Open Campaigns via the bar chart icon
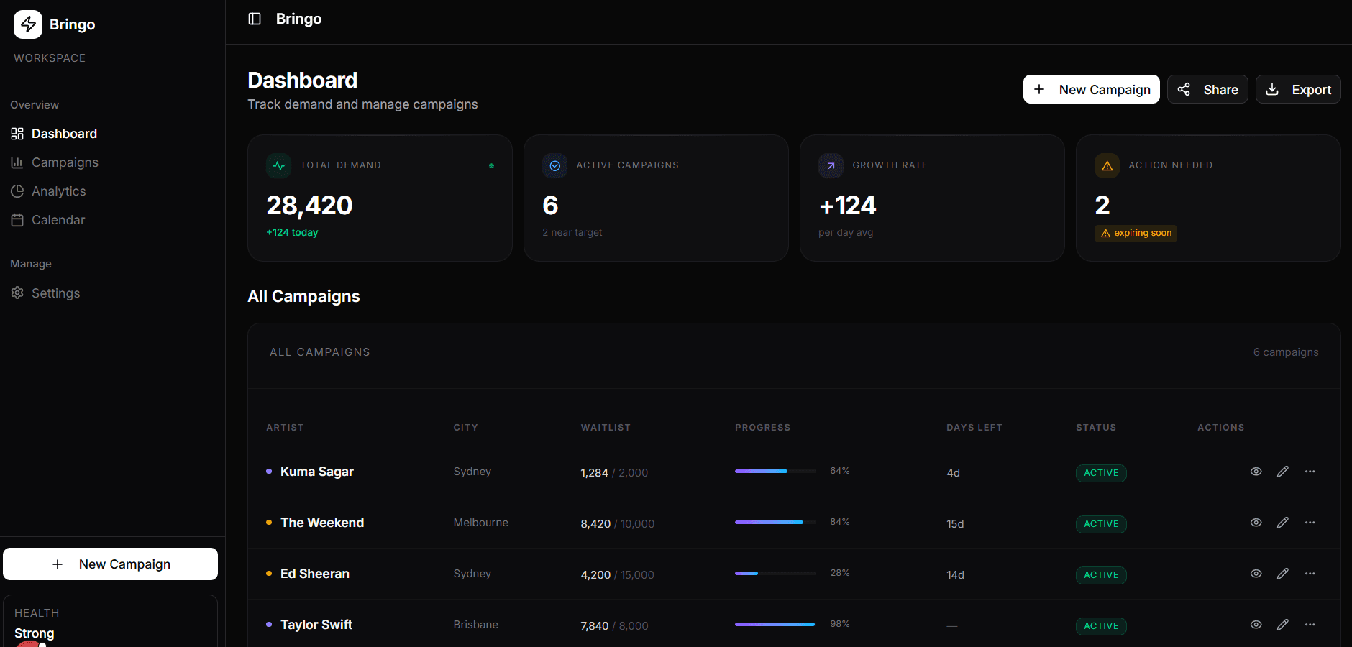 (17, 162)
